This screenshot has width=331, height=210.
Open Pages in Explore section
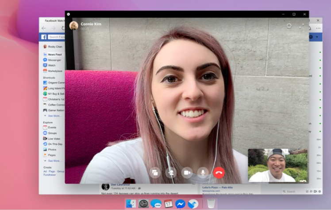[x=50, y=155]
